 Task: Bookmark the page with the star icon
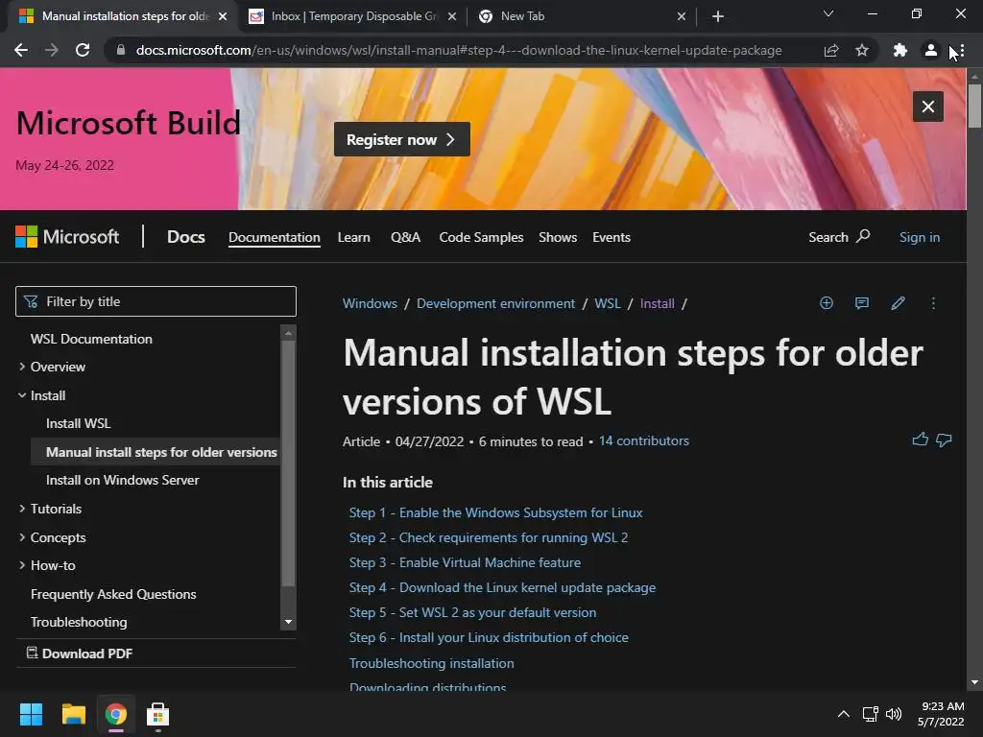click(862, 50)
